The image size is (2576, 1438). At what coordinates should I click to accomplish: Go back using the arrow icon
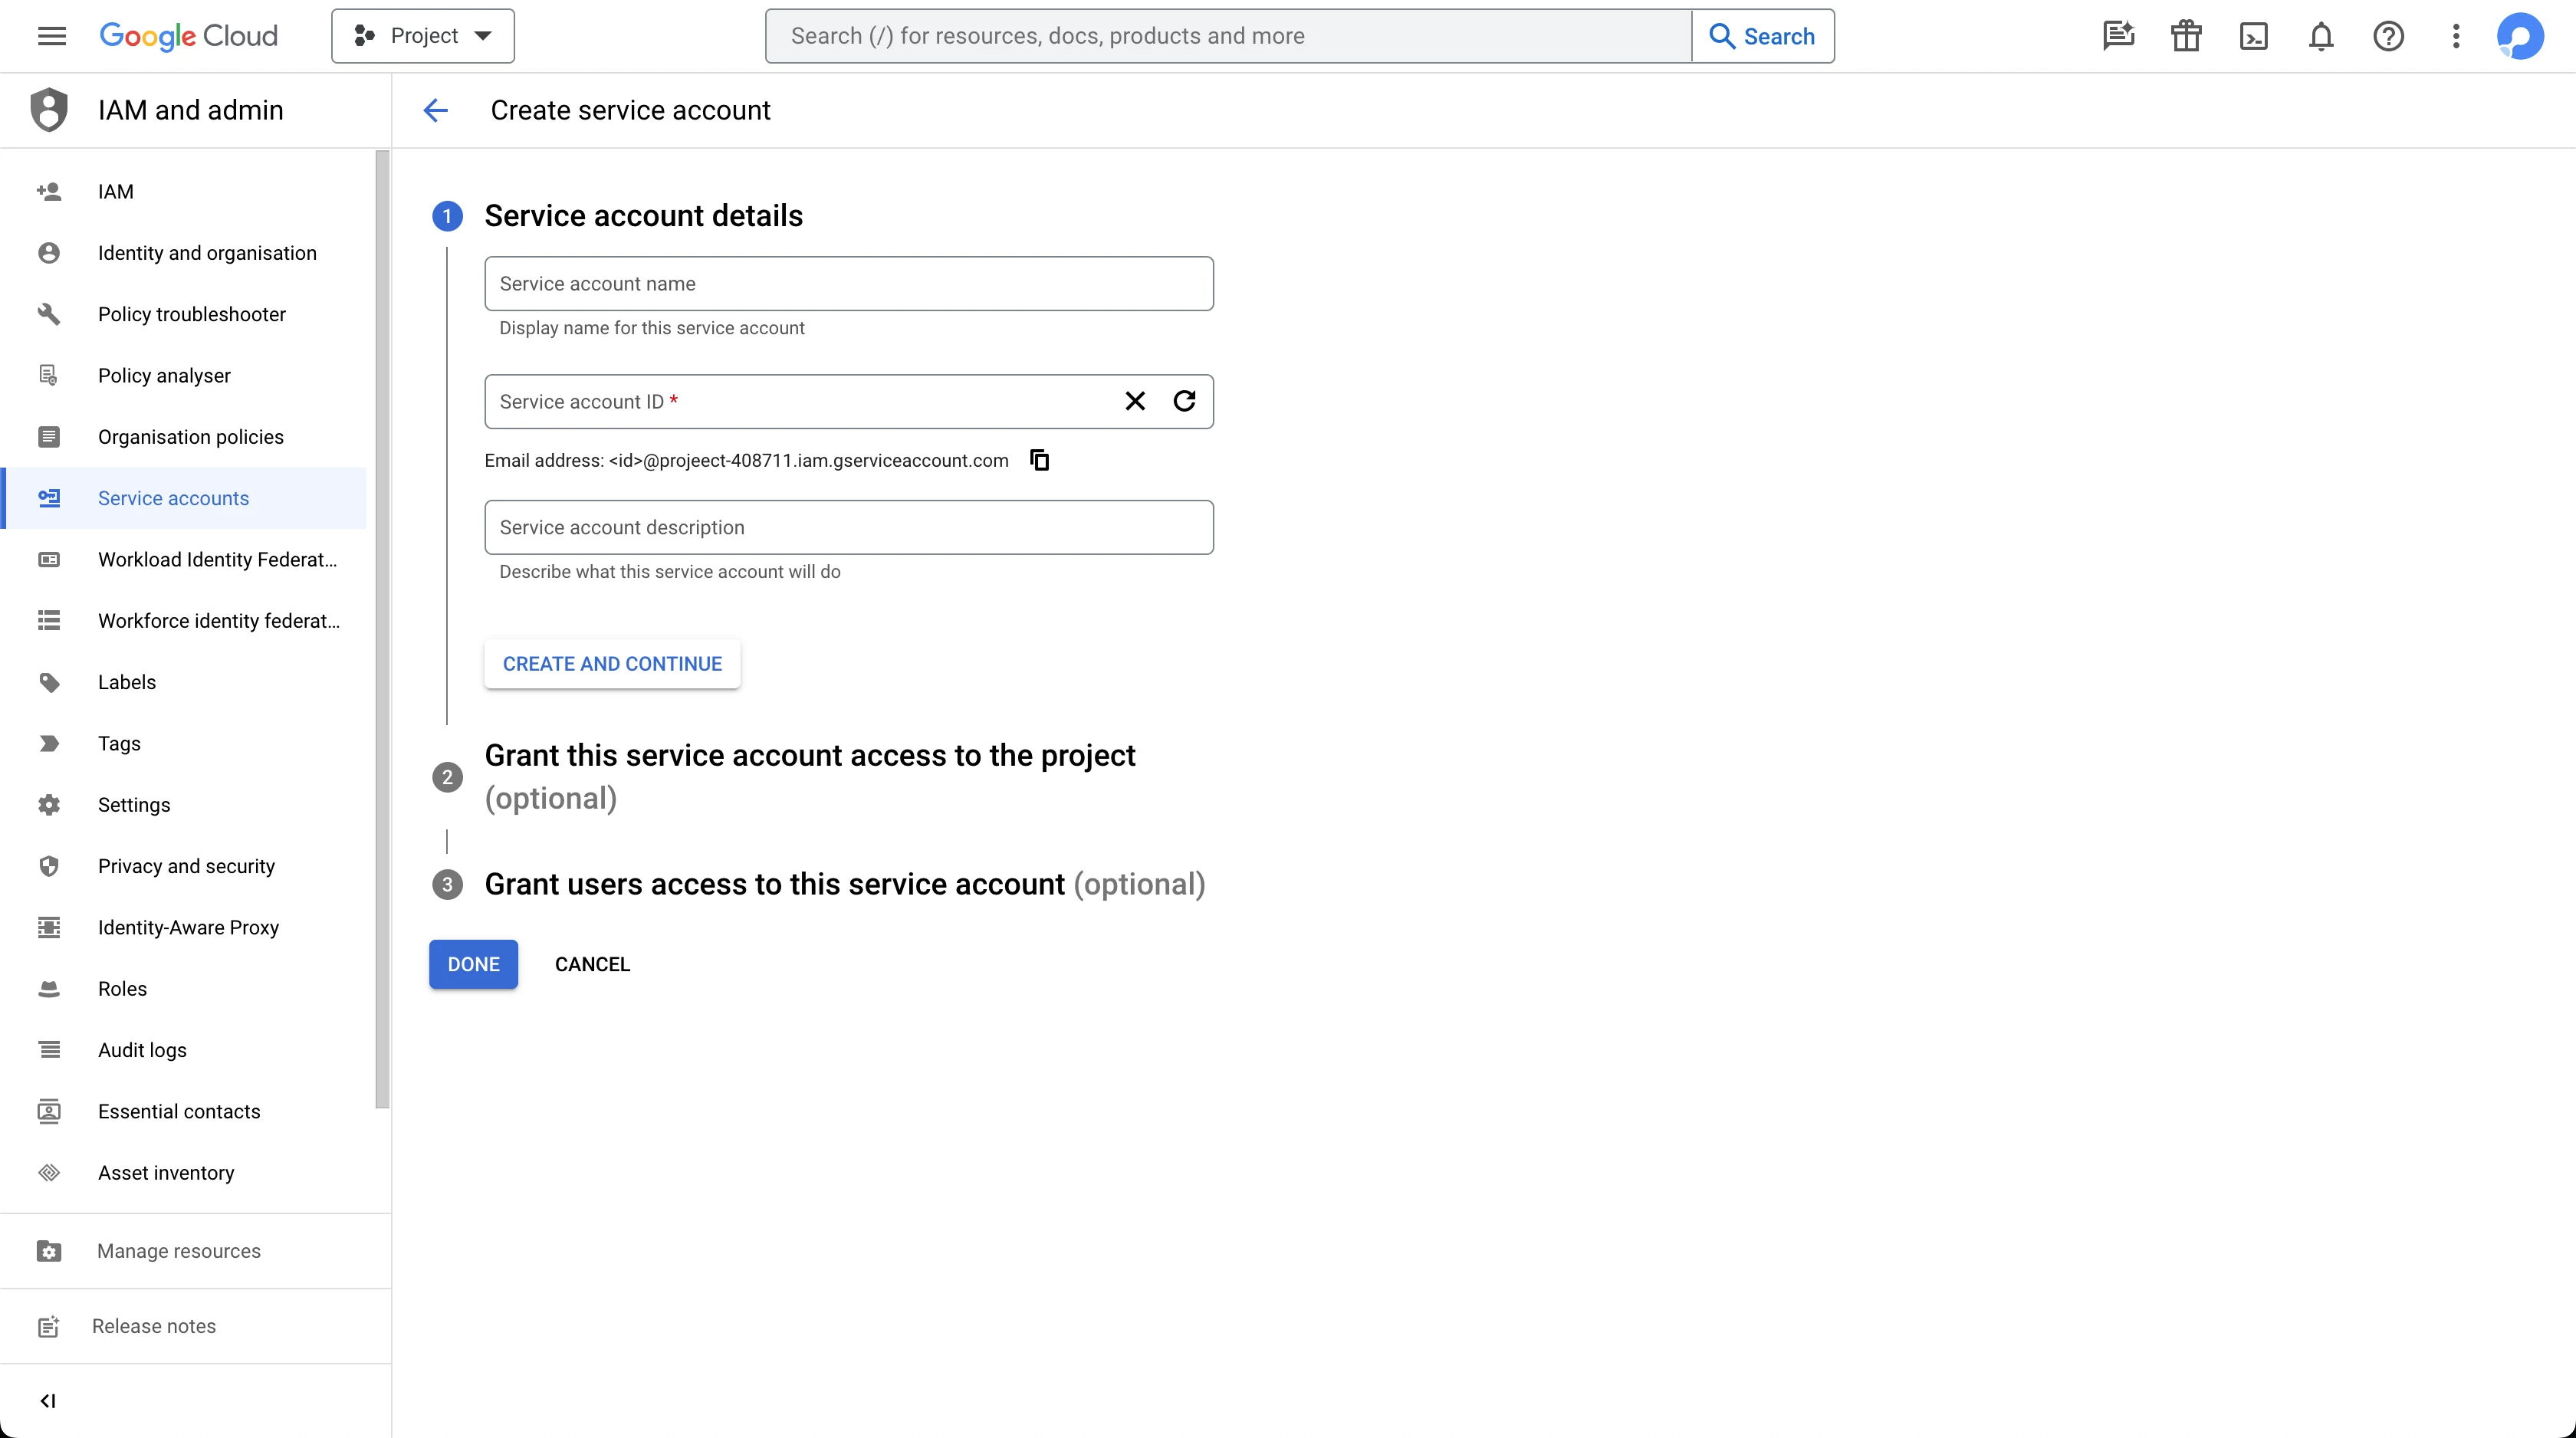435,110
